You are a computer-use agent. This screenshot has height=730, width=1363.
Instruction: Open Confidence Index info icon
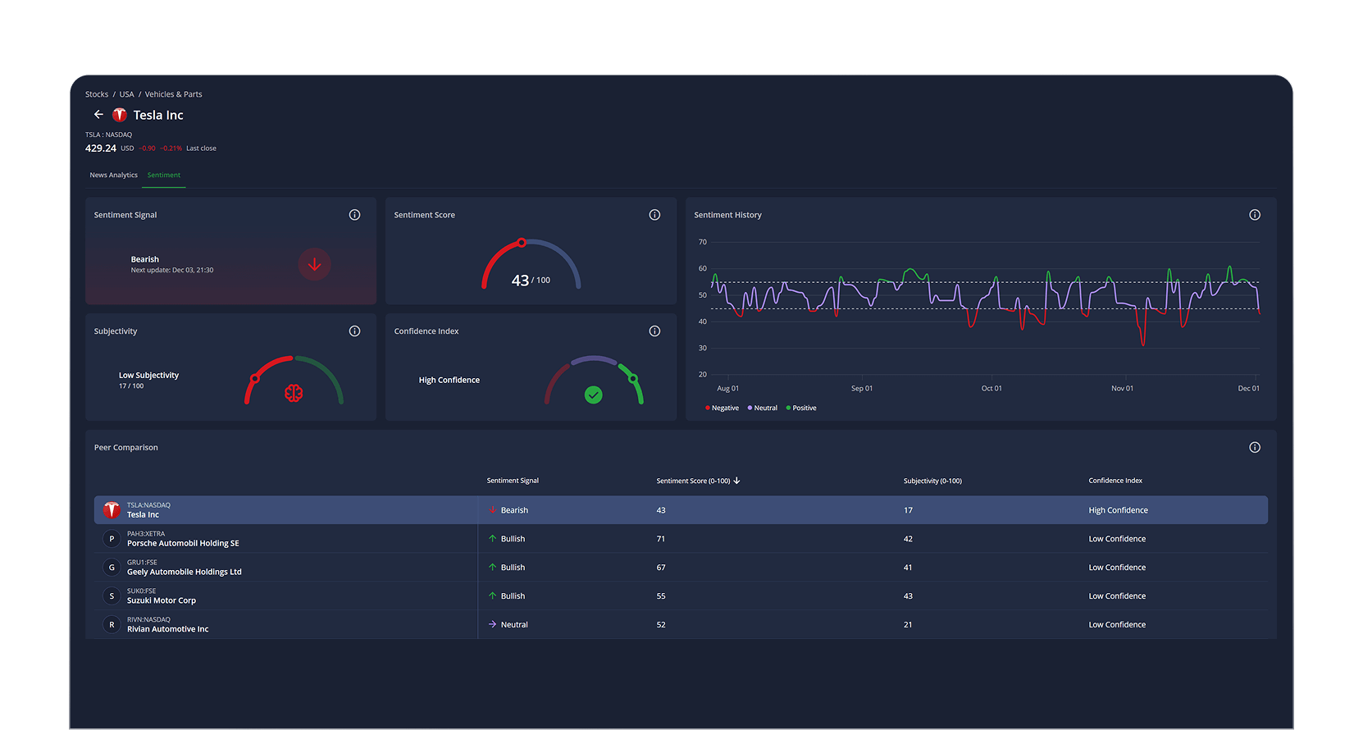click(x=654, y=331)
